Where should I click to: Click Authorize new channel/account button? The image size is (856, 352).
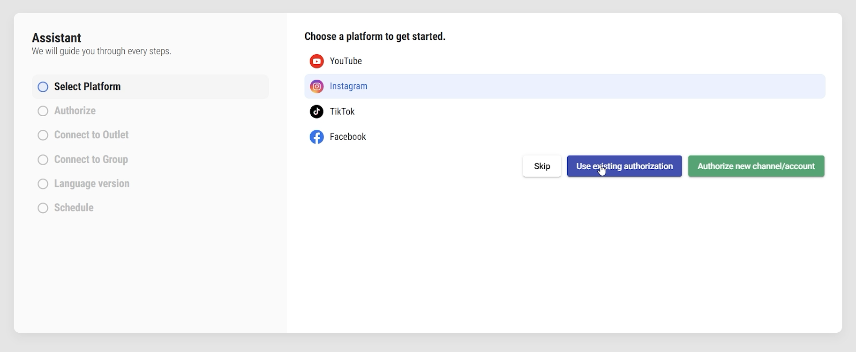[x=756, y=166]
